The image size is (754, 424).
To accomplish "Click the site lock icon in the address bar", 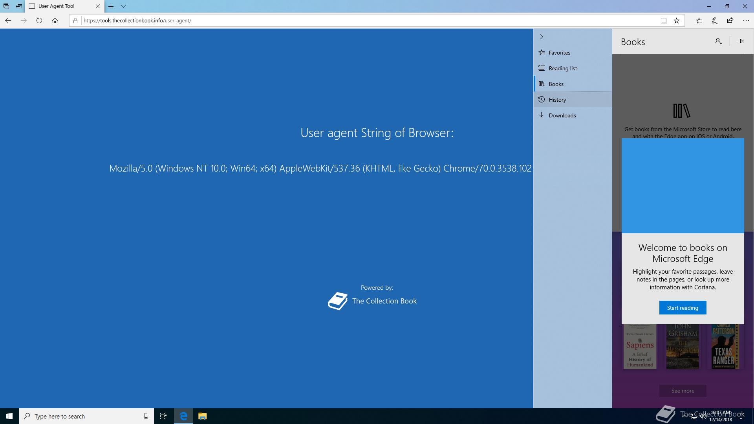I will click(75, 21).
